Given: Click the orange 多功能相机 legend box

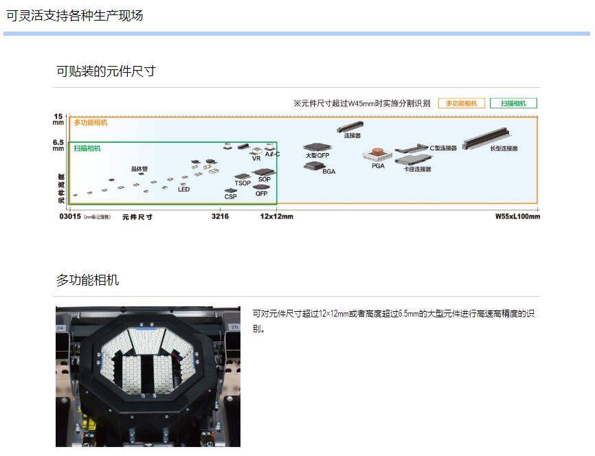Looking at the screenshot, I should (461, 103).
